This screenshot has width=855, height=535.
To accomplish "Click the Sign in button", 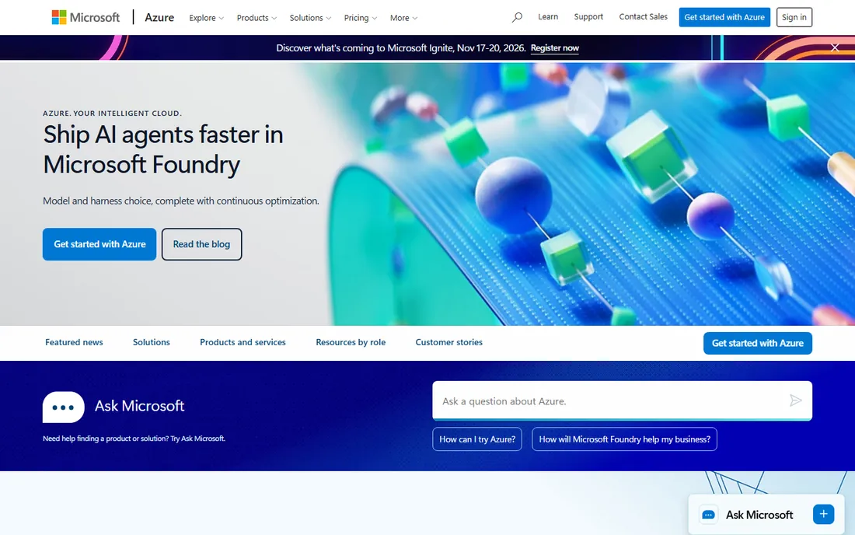I will click(x=794, y=17).
